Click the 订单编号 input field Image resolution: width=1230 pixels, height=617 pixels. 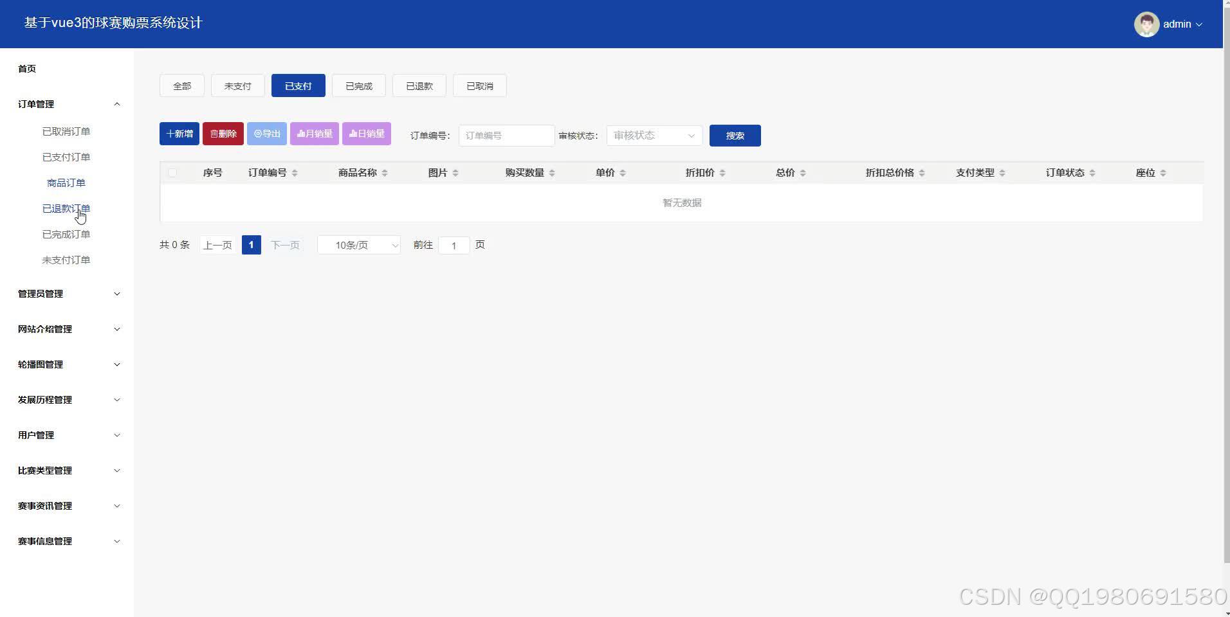pyautogui.click(x=506, y=135)
